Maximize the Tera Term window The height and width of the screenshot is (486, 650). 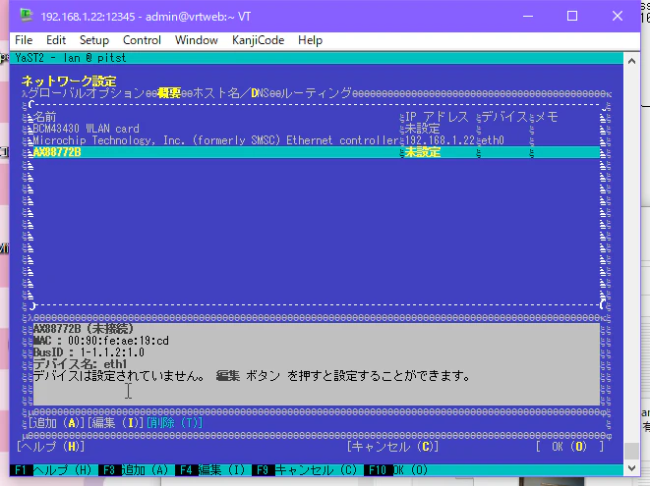[572, 16]
